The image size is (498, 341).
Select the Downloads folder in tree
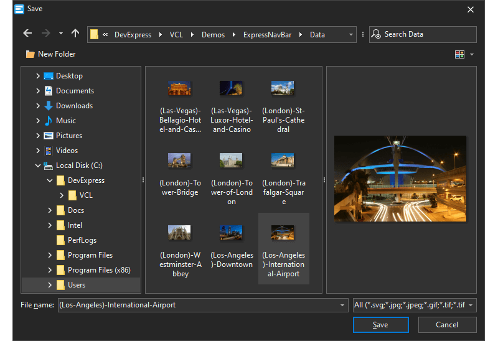click(74, 106)
